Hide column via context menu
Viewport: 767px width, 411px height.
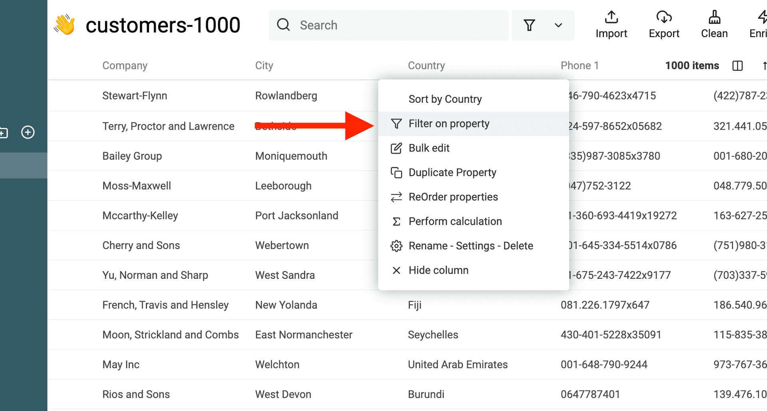tap(438, 270)
